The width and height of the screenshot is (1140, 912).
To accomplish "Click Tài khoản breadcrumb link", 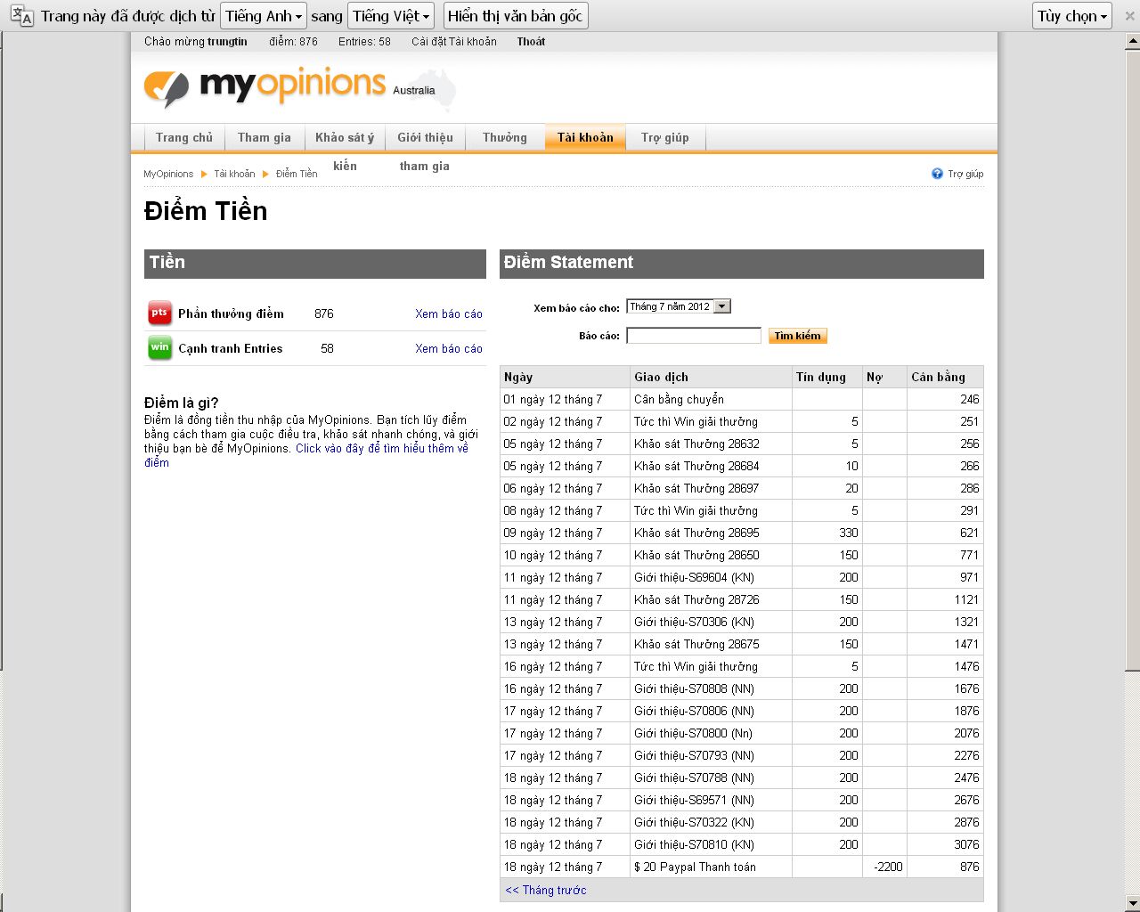I will [234, 174].
